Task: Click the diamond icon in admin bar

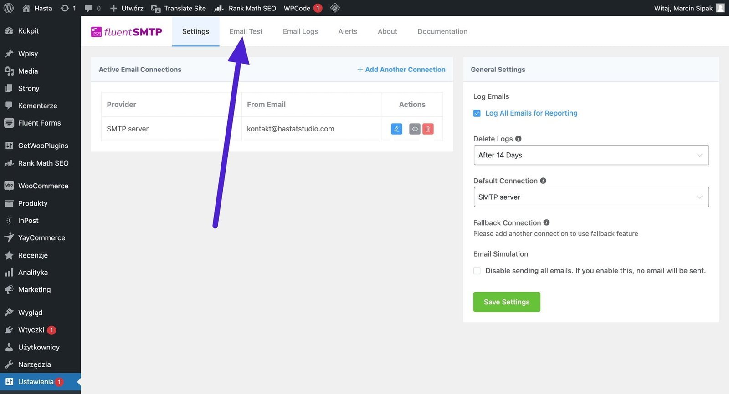Action: point(335,8)
